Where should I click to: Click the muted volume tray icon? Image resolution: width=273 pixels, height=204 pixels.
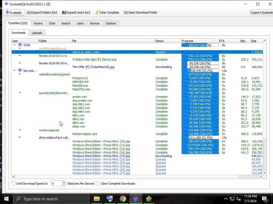239,199
